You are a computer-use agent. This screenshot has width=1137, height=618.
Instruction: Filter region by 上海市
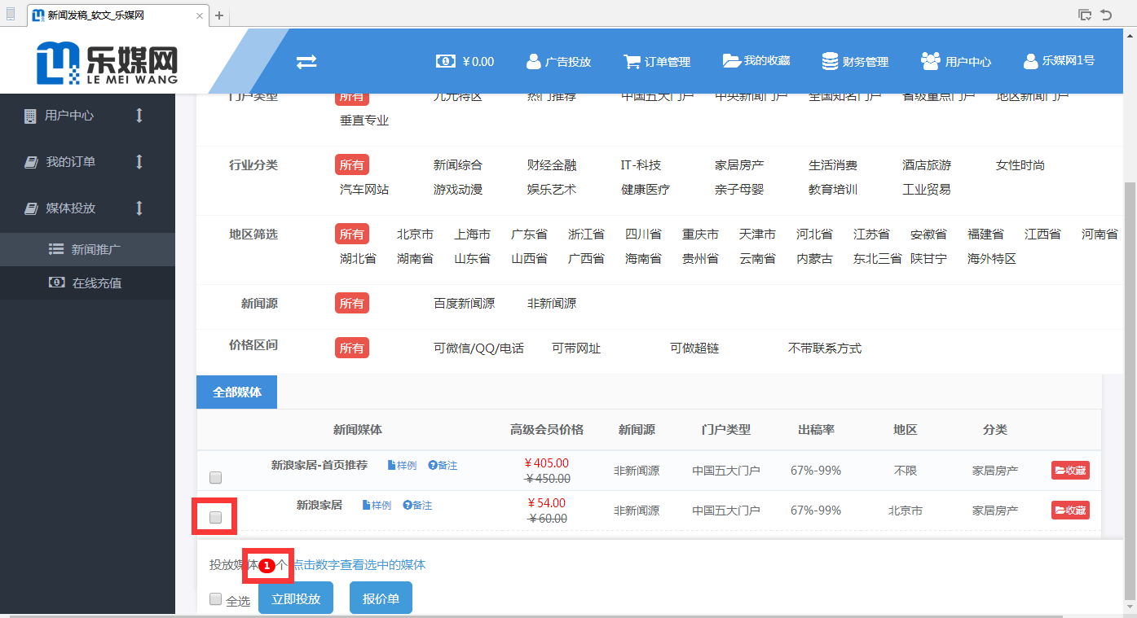click(472, 234)
